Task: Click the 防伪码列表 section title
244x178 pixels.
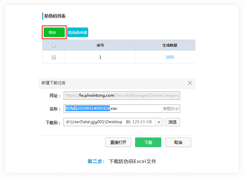Action: [x=55, y=16]
